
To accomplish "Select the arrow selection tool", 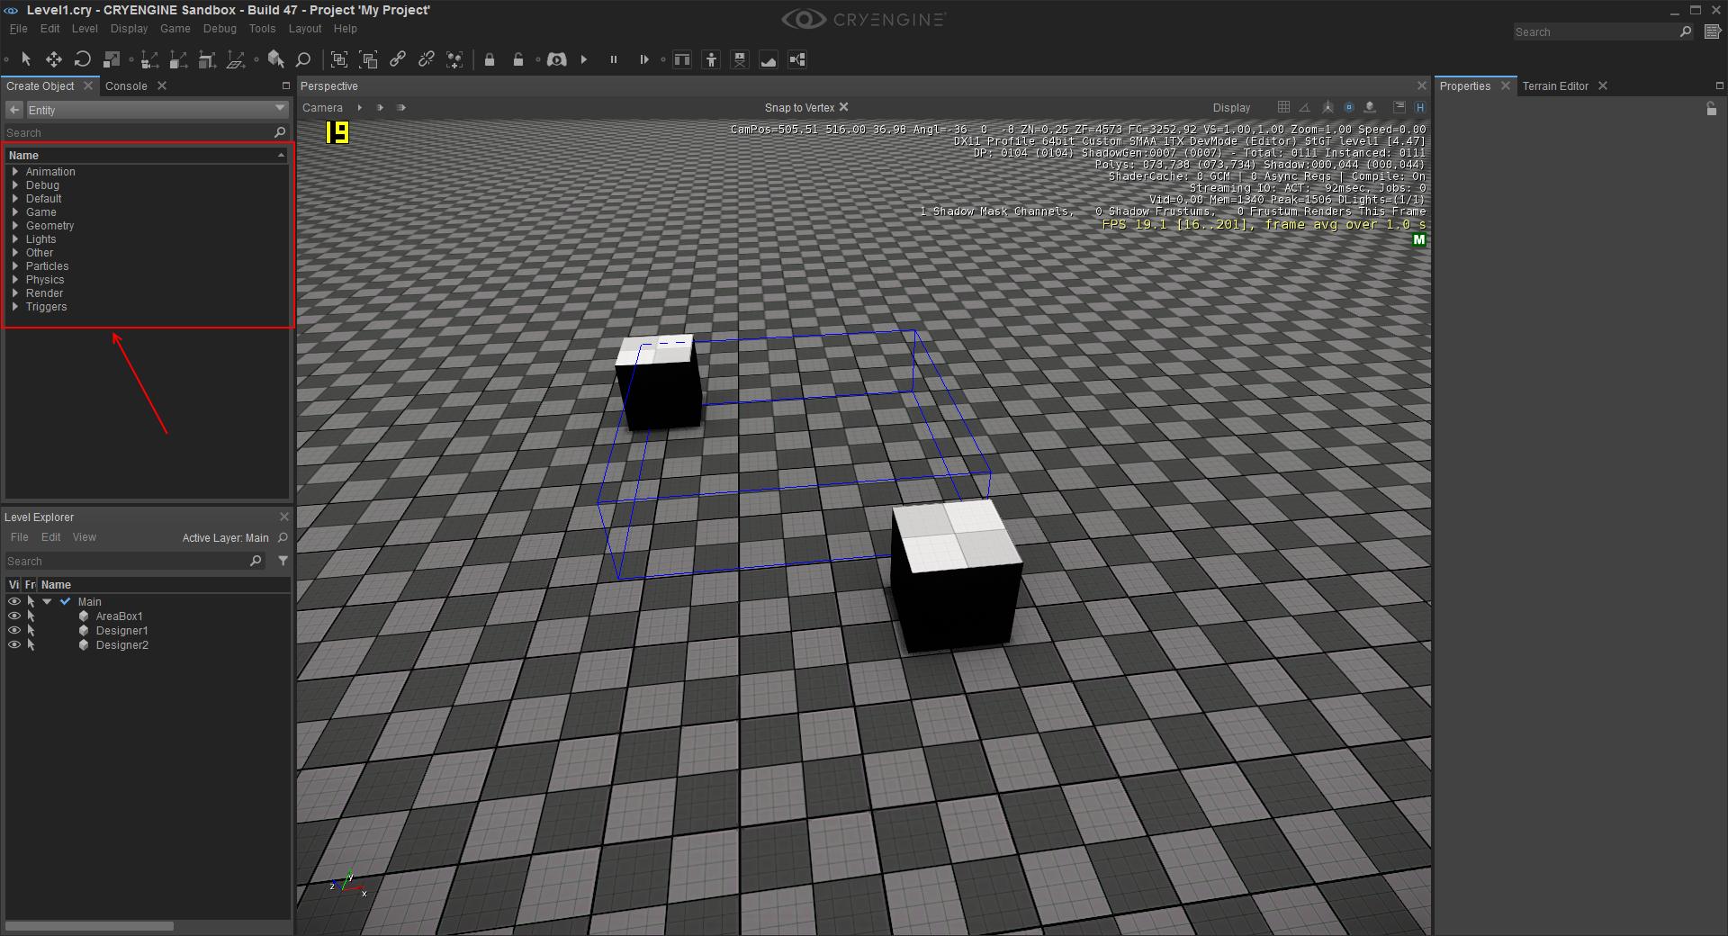I will click(26, 59).
